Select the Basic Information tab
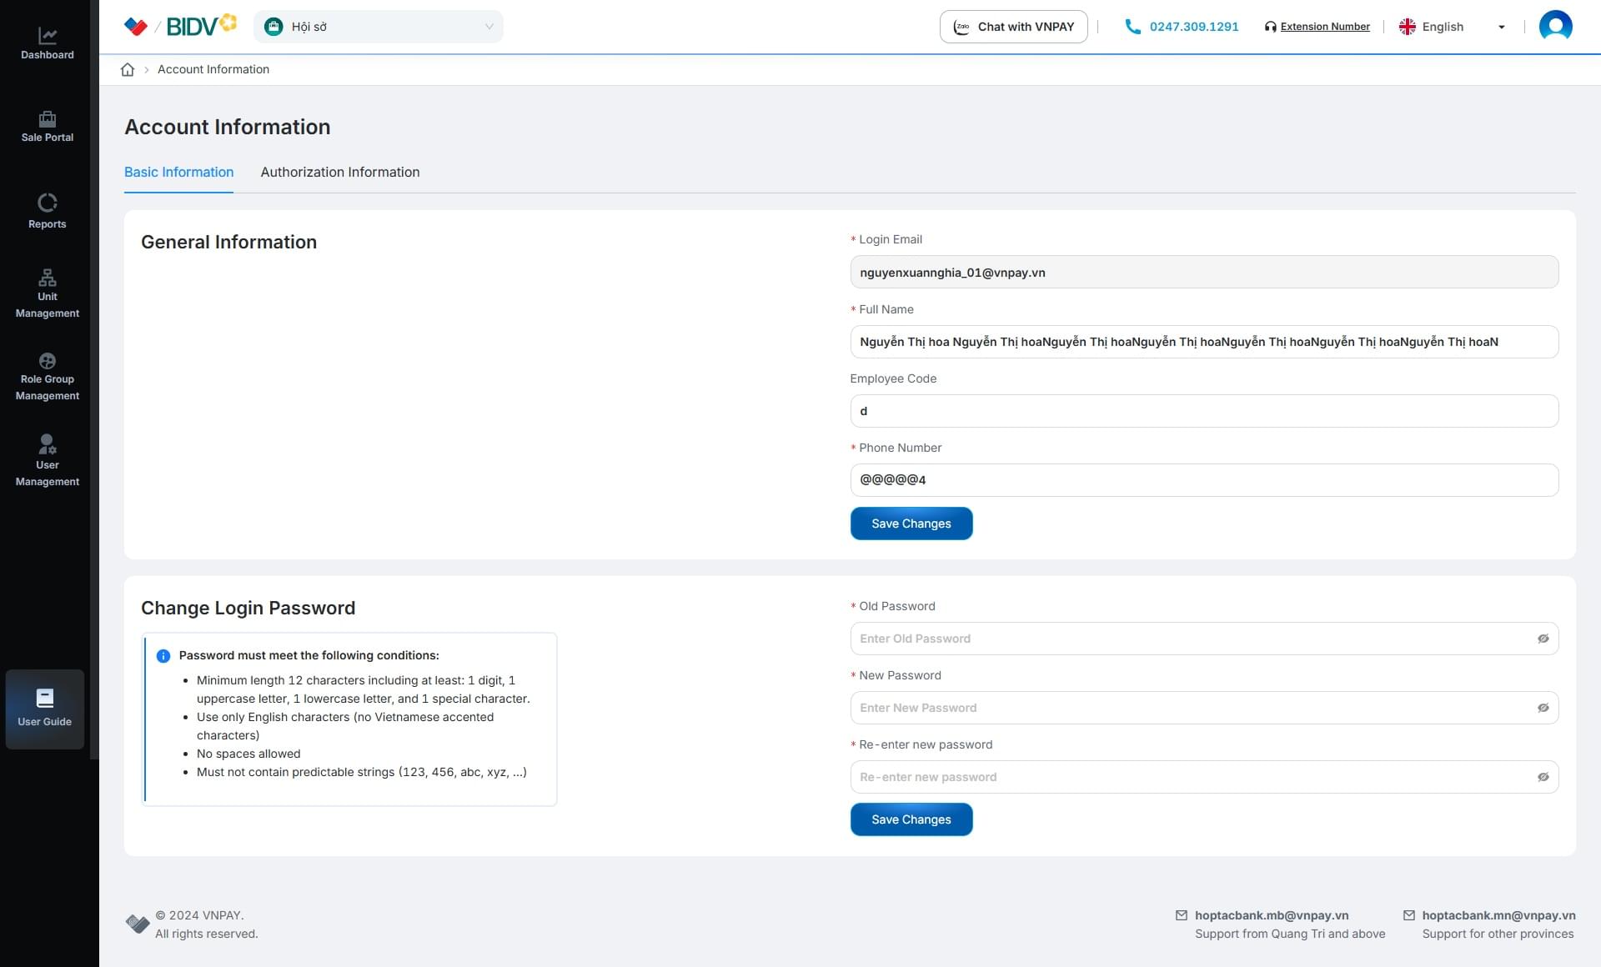This screenshot has height=967, width=1601. click(178, 172)
